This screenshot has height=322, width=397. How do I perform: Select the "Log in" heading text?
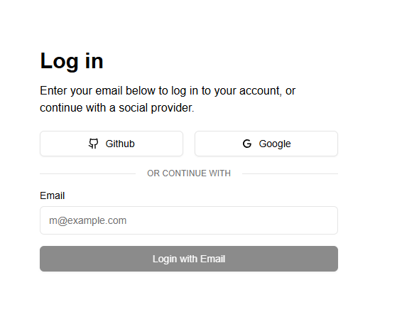pyautogui.click(x=72, y=61)
